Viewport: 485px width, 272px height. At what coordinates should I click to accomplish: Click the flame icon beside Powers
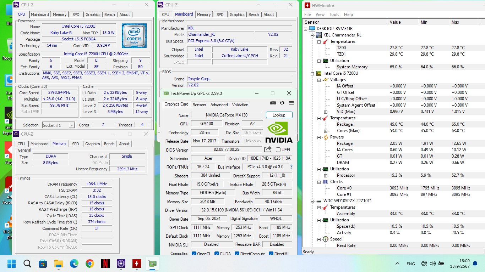[x=326, y=137]
